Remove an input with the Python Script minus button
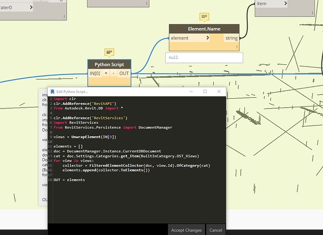323x235 pixels. [113, 73]
